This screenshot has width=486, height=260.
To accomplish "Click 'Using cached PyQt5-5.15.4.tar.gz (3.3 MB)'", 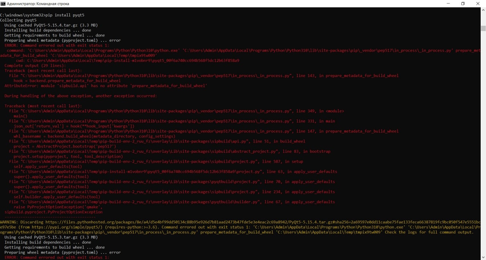I will coord(51,25).
